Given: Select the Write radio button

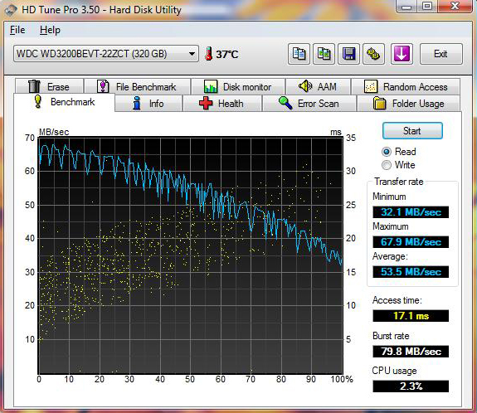Looking at the screenshot, I should click(x=387, y=165).
